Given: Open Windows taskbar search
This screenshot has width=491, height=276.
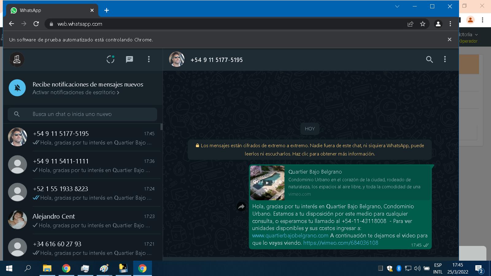Looking at the screenshot, I should pyautogui.click(x=28, y=268).
